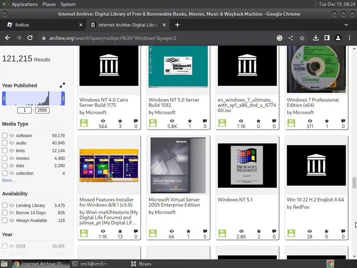Open Windows 7 Professional Edition (x64) item
This screenshot has width=357, height=268.
click(313, 102)
